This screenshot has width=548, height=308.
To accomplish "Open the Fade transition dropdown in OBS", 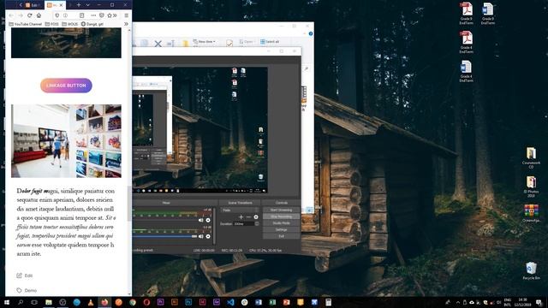I will coord(240,210).
